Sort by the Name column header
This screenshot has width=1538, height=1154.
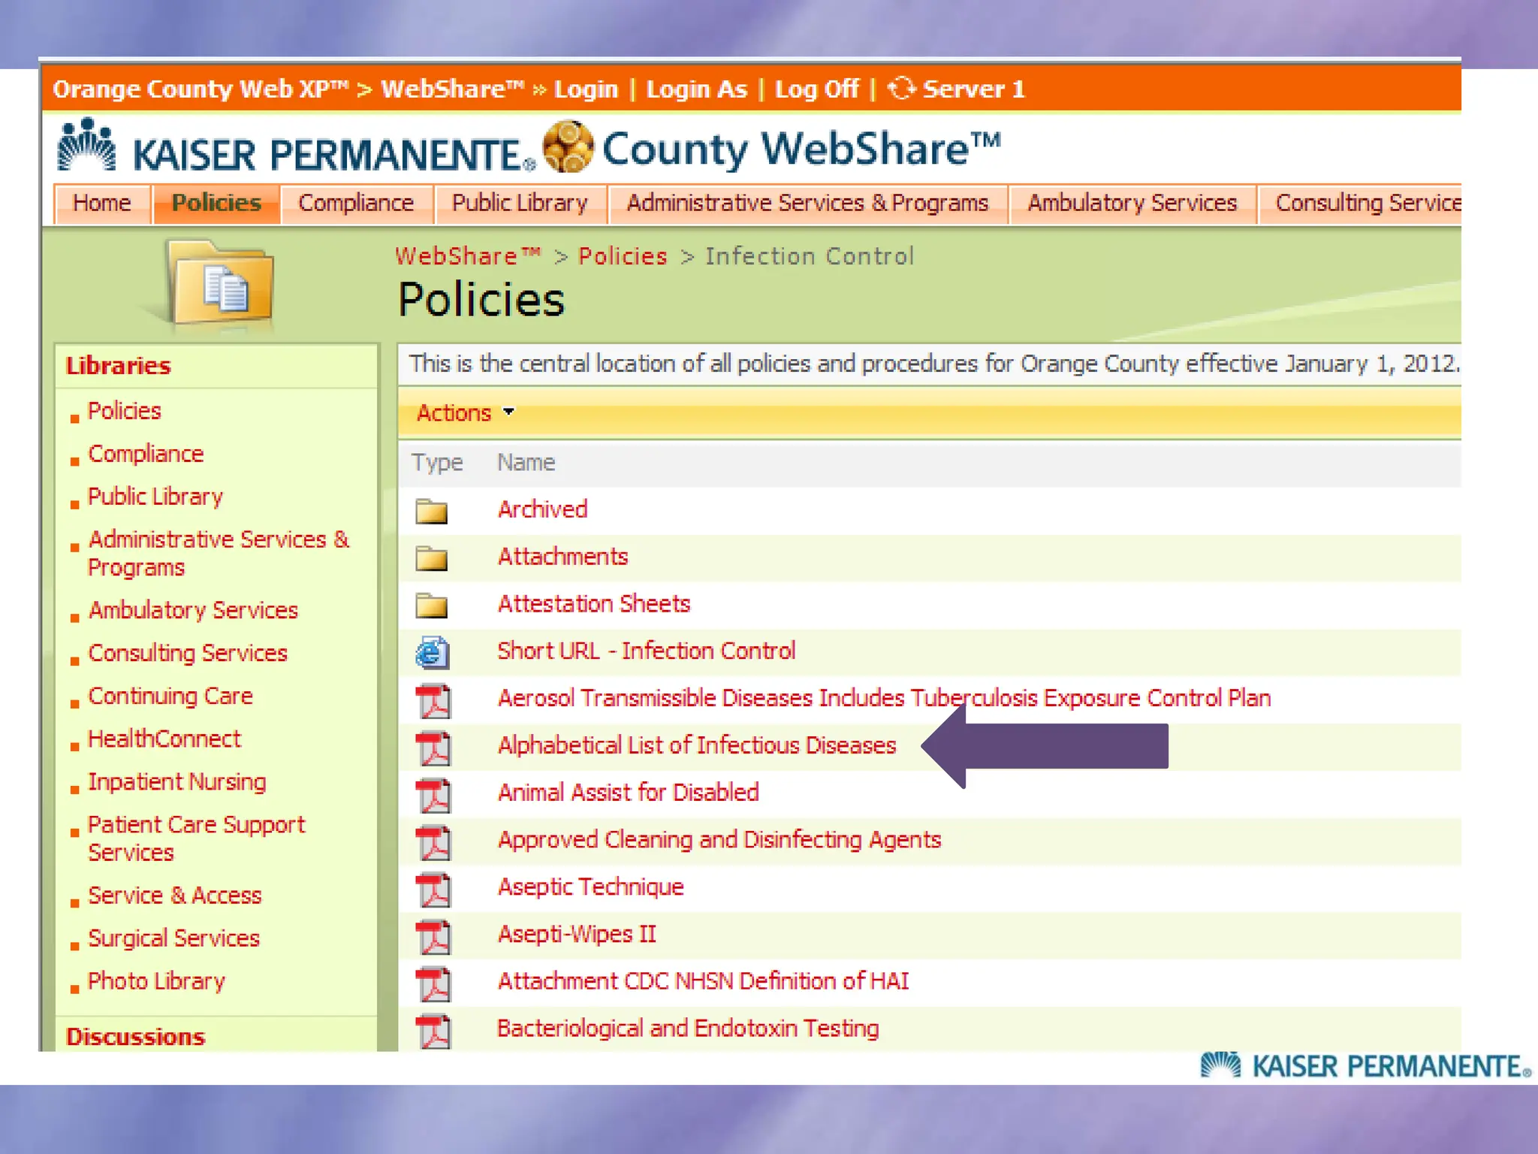(526, 463)
